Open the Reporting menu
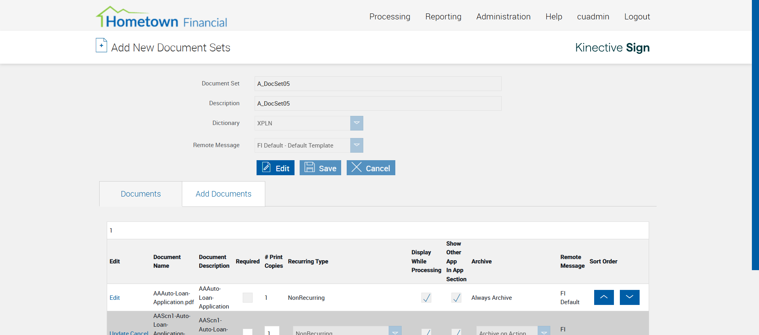Screen dimensions: 759x335 (443, 17)
